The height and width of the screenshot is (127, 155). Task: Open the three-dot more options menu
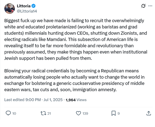click(x=150, y=6)
